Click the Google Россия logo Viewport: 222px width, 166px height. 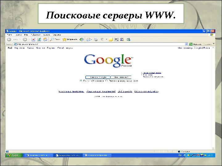(x=109, y=61)
